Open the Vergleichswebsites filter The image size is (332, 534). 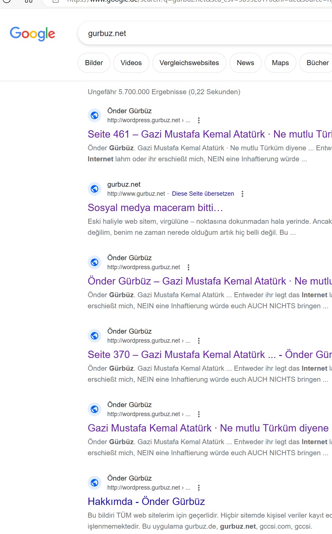pyautogui.click(x=189, y=63)
